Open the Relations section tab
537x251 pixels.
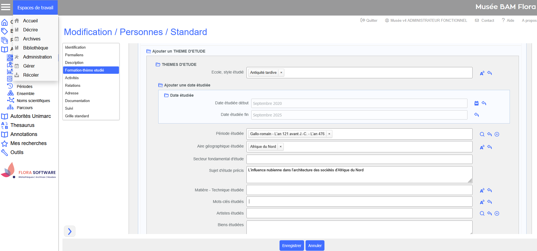pos(73,85)
